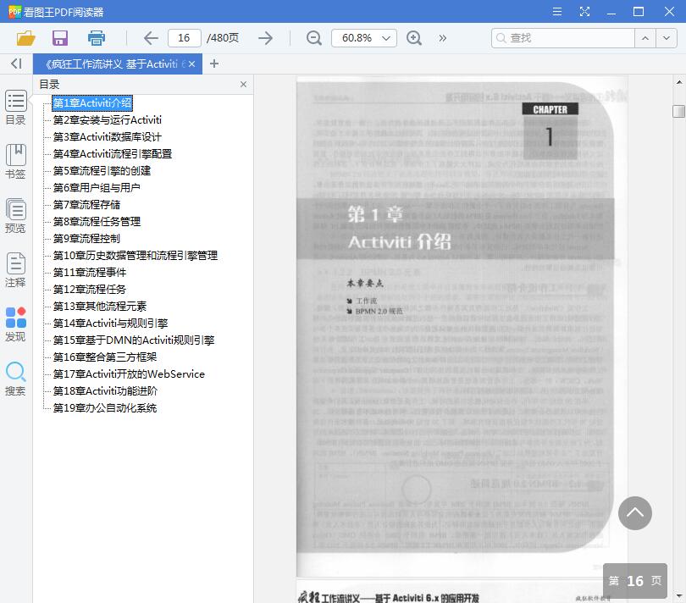686x603 pixels.
Task: Select 第13章其他流程元素 in the outline
Action: (100, 307)
